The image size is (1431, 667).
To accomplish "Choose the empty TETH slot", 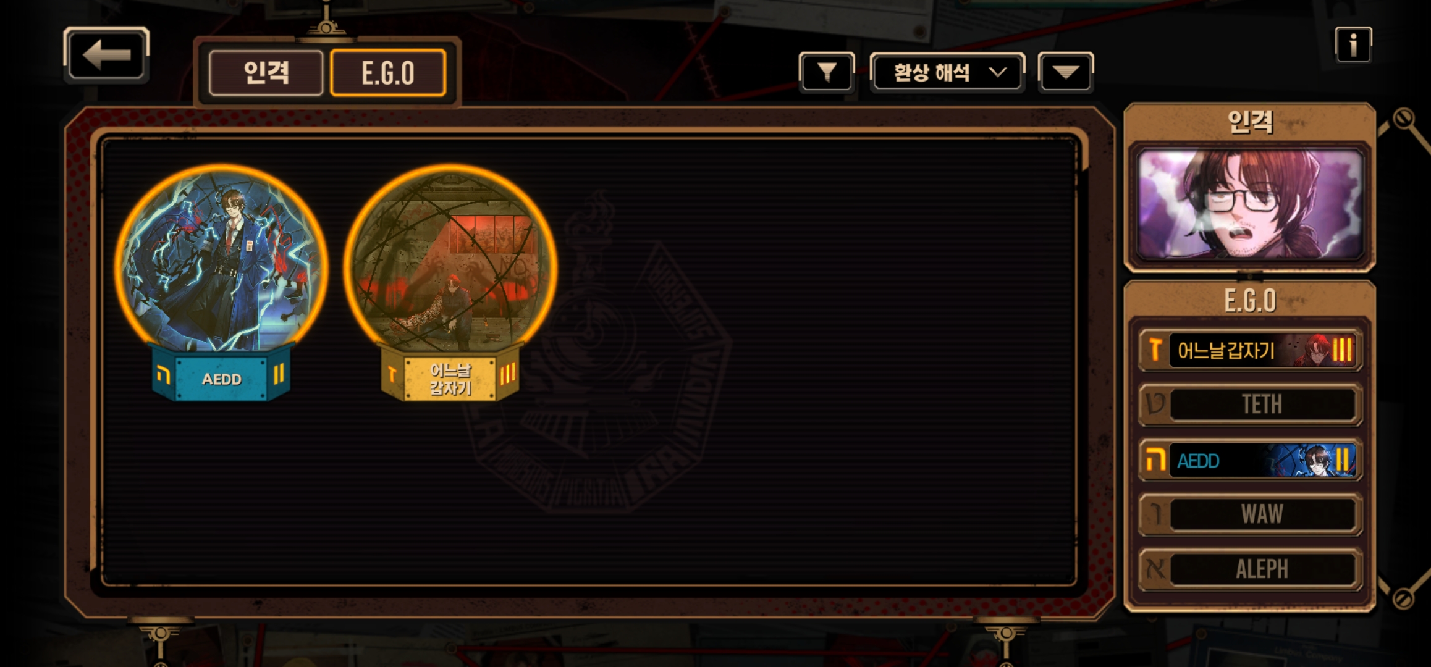I will [x=1251, y=405].
